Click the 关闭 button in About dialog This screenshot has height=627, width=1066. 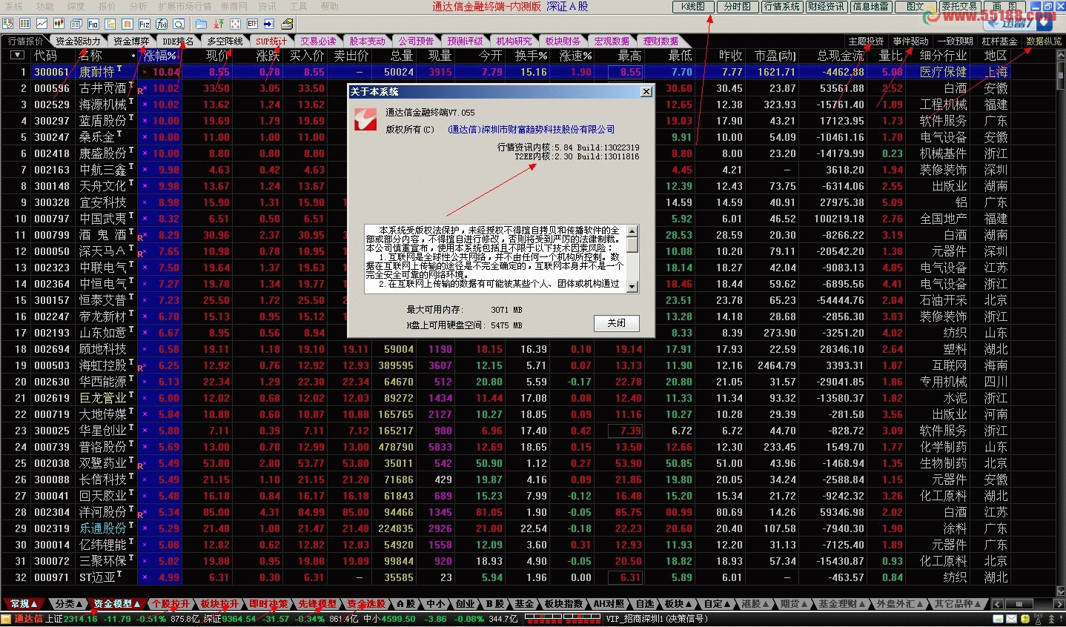tap(617, 322)
